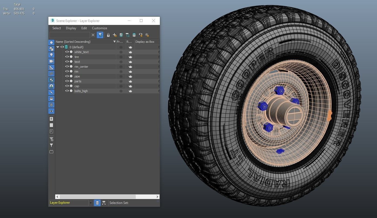The image size is (377, 218).
Task: Click Make Selected Layer Active stack icon
Action: 134,35
